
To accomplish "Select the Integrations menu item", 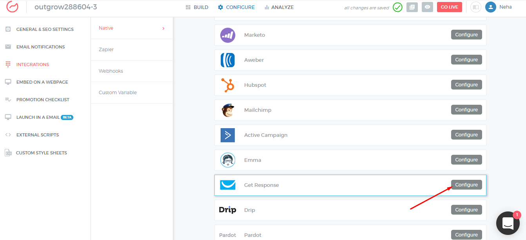I will click(33, 64).
